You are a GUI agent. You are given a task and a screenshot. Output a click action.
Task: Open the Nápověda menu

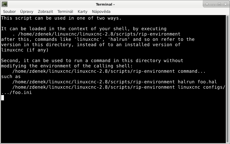(101, 11)
